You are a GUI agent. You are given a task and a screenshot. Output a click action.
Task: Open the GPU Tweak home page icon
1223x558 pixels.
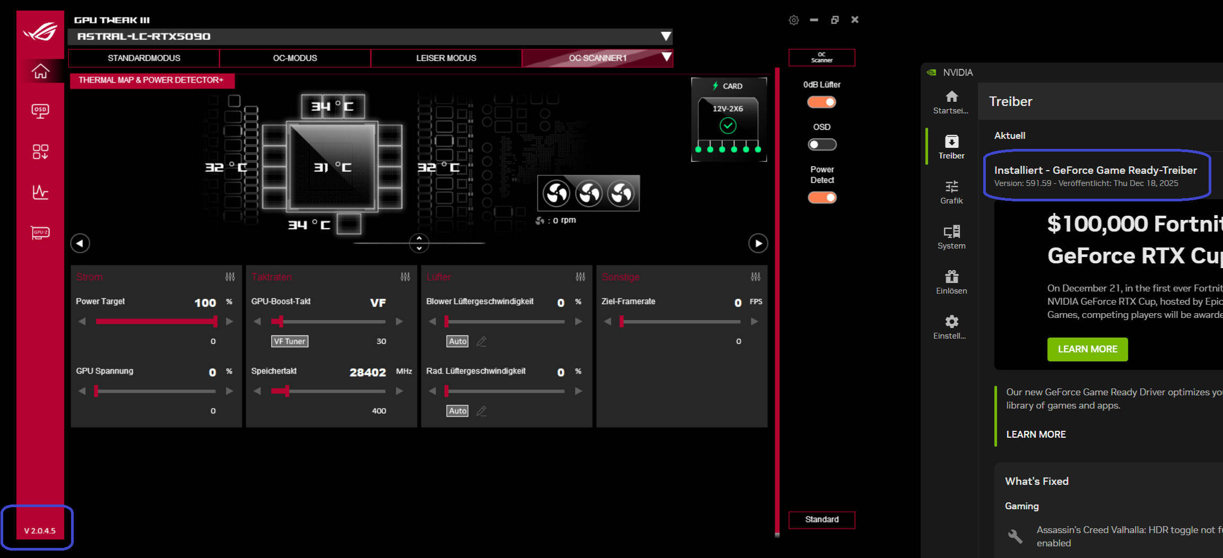(40, 70)
